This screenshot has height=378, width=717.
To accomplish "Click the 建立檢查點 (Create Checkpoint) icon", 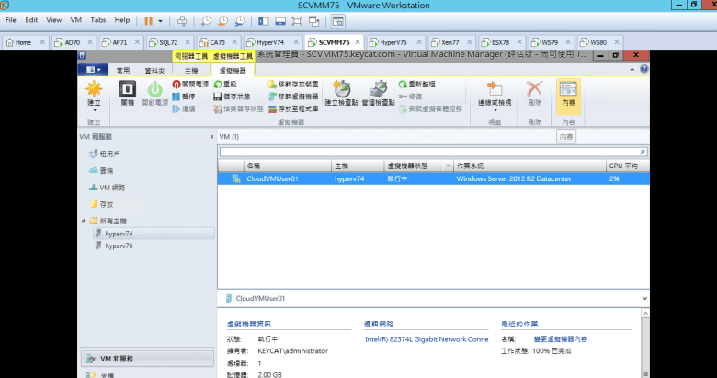I will (342, 92).
